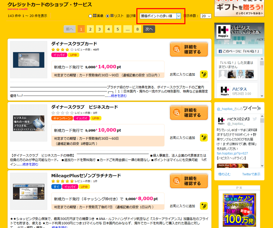Click the イッパイ tag on MileagePlus card
The height and width of the screenshot is (228, 273).
click(70, 187)
